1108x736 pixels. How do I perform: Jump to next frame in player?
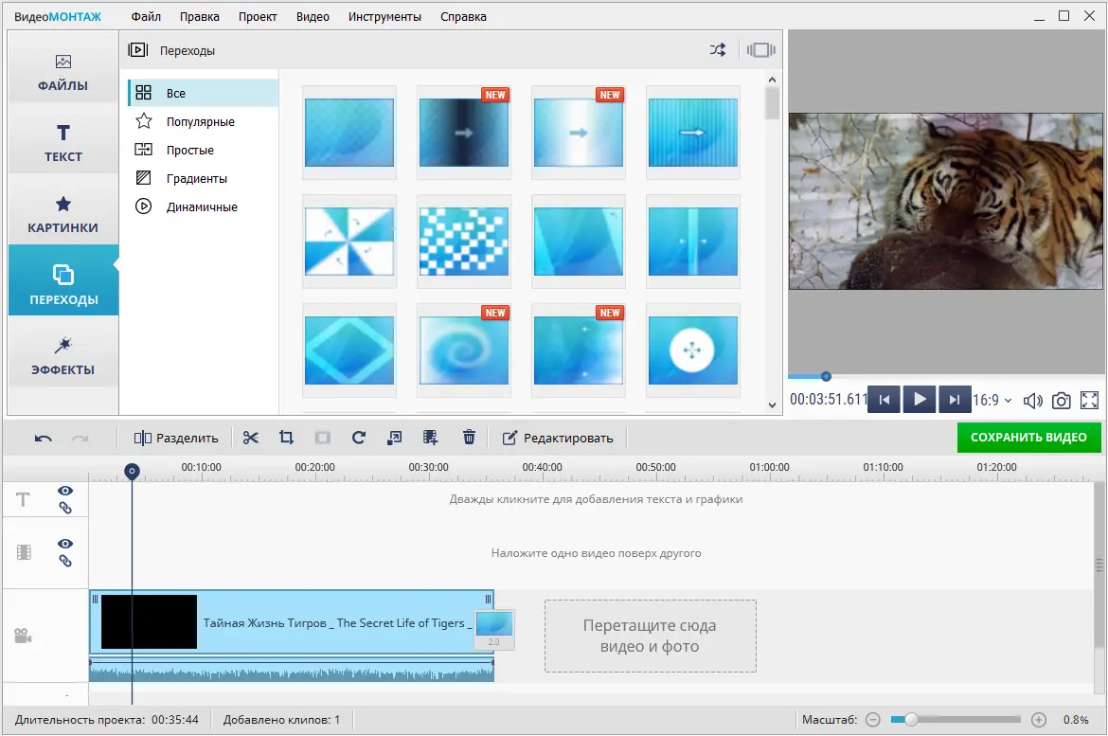click(955, 400)
